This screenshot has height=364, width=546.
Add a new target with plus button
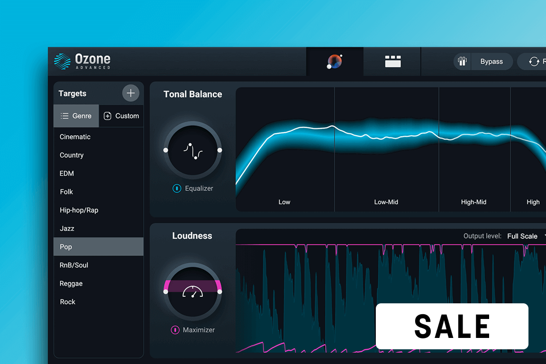pyautogui.click(x=131, y=93)
